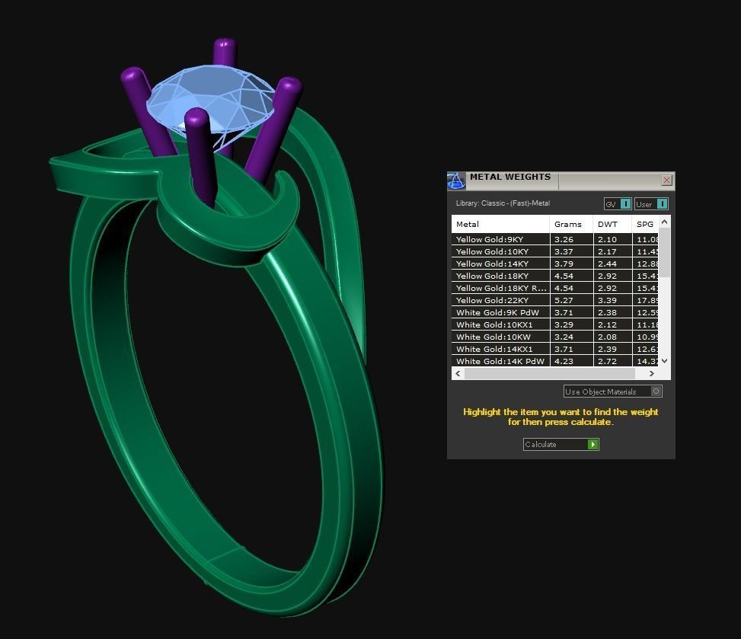This screenshot has height=639, width=741.
Task: Sort by the Grams column header
Action: (571, 224)
